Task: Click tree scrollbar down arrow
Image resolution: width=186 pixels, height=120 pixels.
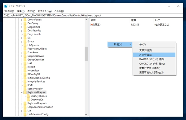Action: pyautogui.click(x=86, y=115)
